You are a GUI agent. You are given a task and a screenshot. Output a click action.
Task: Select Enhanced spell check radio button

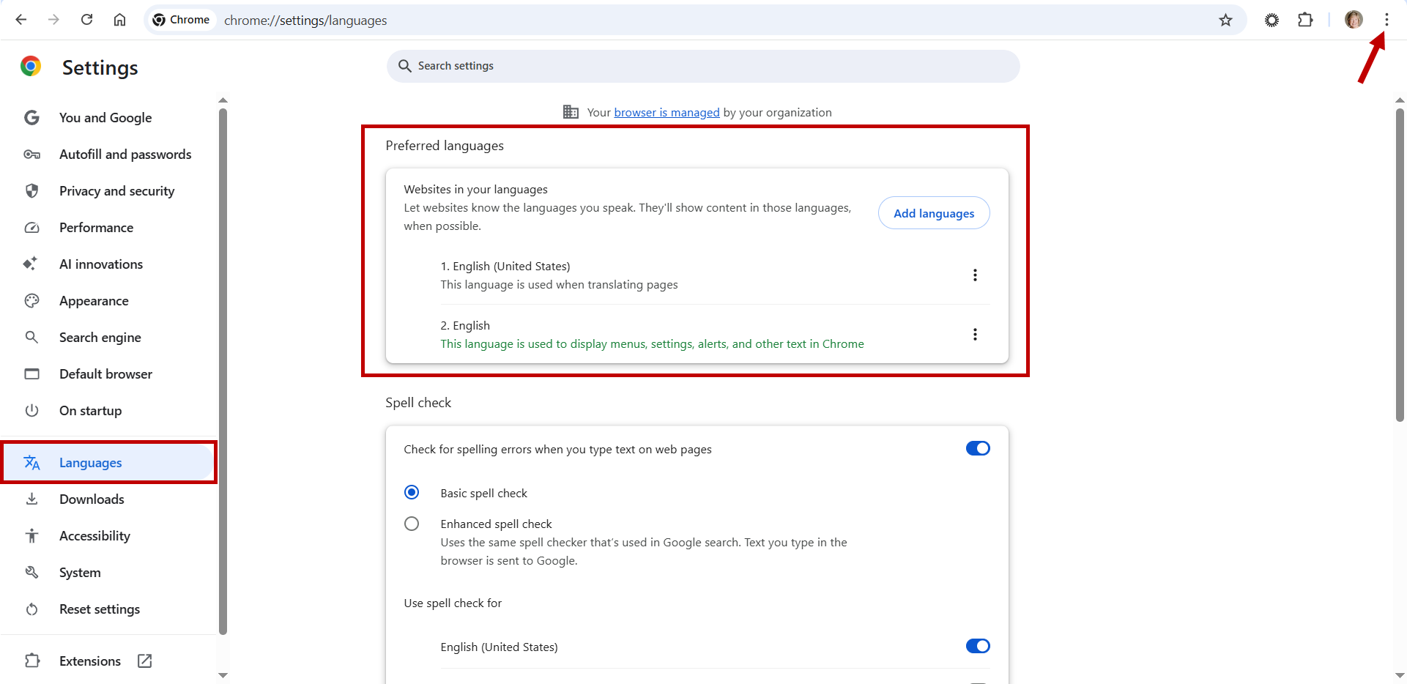click(x=412, y=524)
